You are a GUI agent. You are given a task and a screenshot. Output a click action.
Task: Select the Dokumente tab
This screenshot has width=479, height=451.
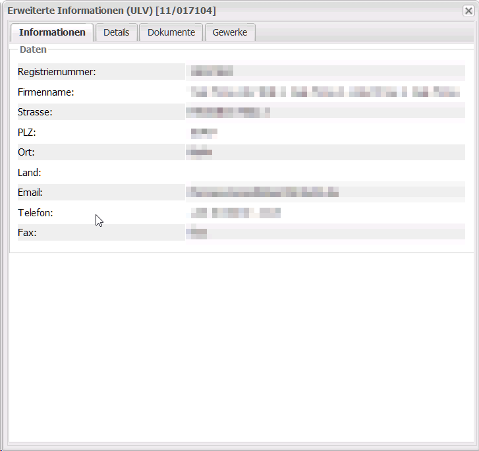pyautogui.click(x=171, y=32)
